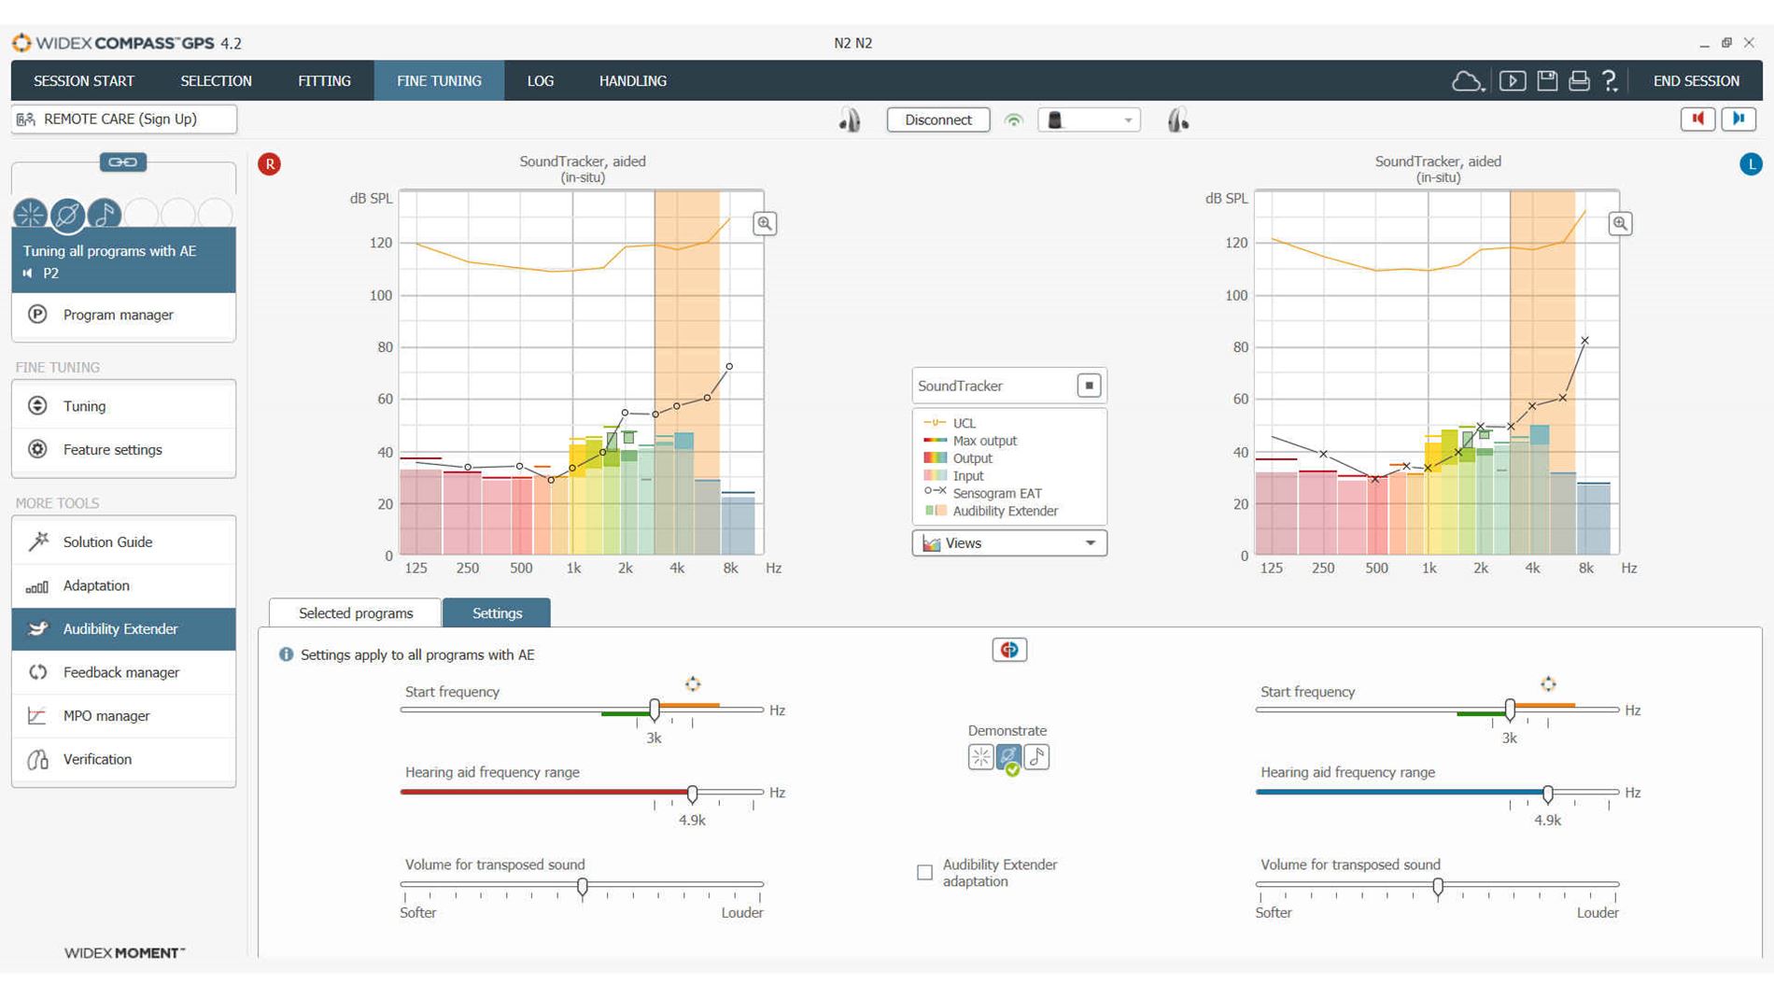Click the save session disk icon
The height and width of the screenshot is (998, 1774).
1547,81
